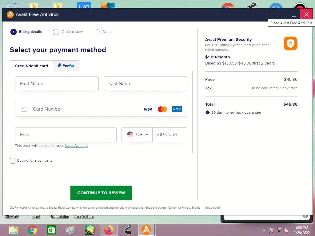Open the California Privacy Rights link

click(184, 208)
